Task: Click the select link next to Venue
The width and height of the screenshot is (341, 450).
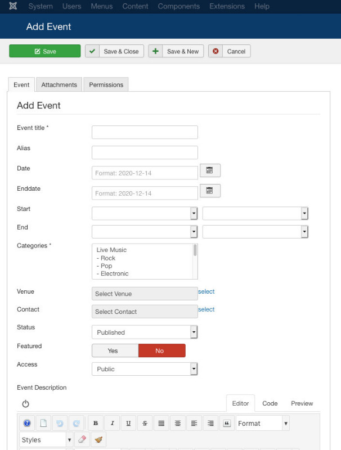Action: pos(206,291)
